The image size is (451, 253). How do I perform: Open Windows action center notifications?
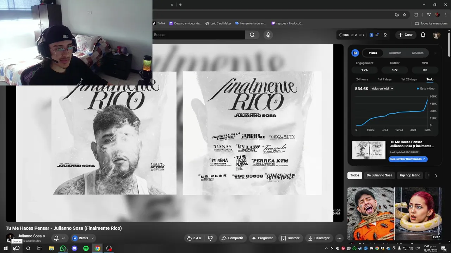[x=444, y=248]
